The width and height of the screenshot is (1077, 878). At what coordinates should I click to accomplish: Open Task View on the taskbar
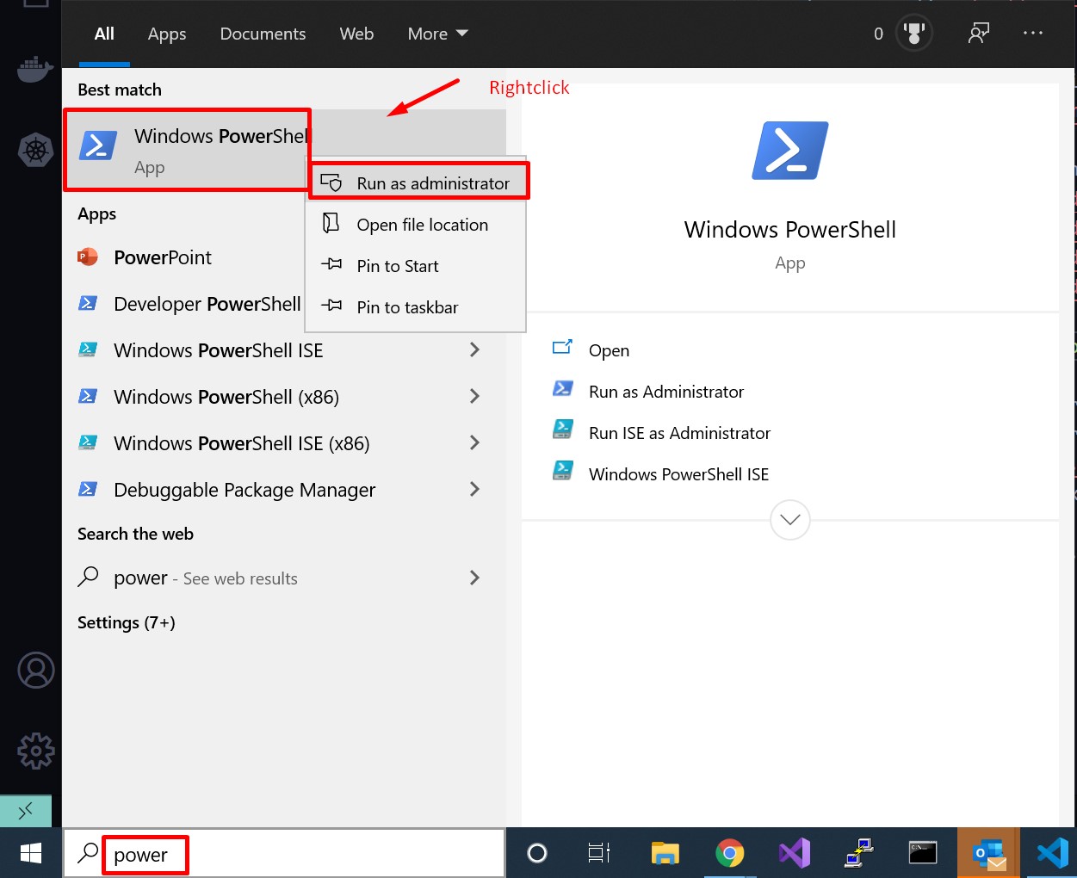[x=599, y=853]
